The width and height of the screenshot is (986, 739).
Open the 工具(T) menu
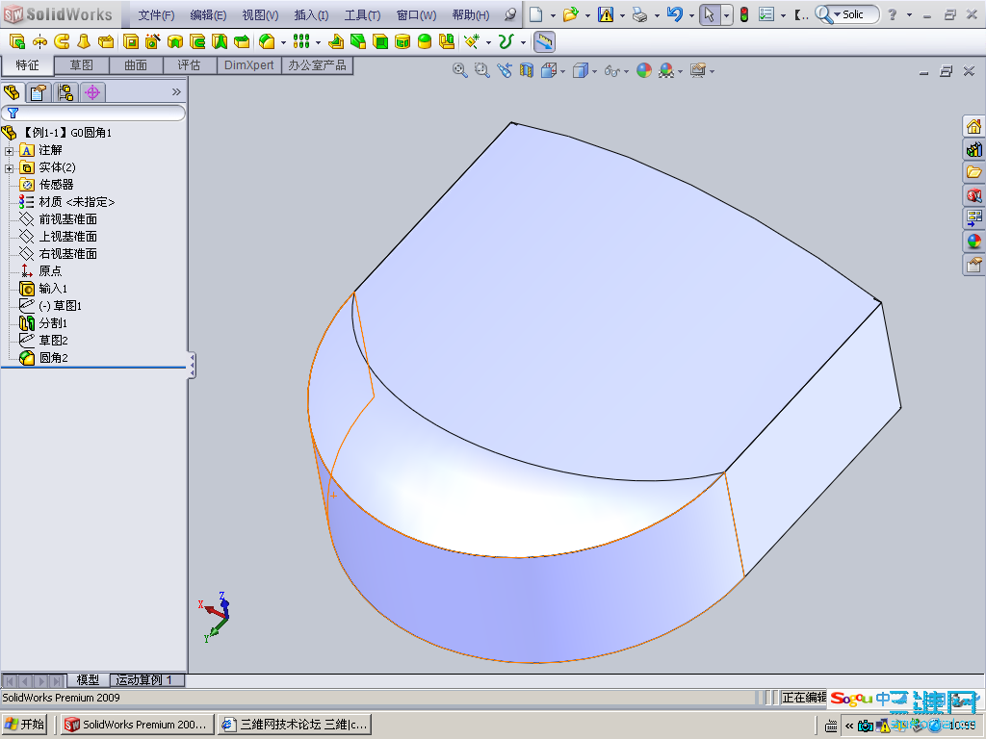tap(362, 15)
